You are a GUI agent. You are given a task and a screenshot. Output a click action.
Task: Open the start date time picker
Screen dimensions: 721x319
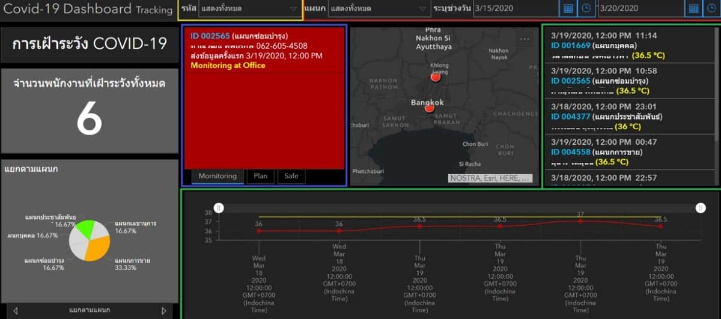[585, 8]
